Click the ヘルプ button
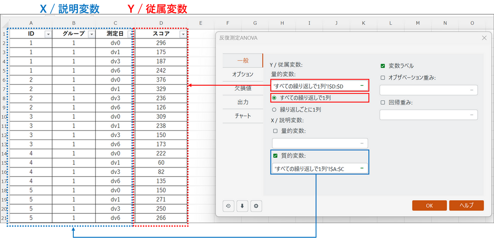 (466, 206)
